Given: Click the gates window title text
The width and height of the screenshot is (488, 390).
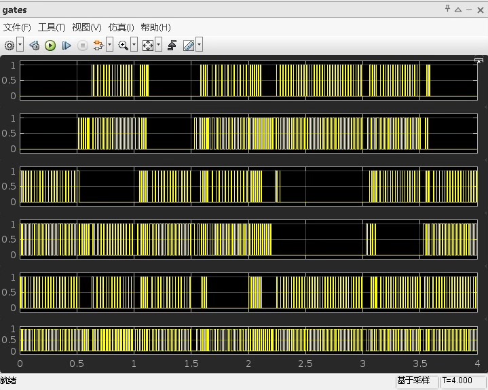Looking at the screenshot, I should 15,10.
